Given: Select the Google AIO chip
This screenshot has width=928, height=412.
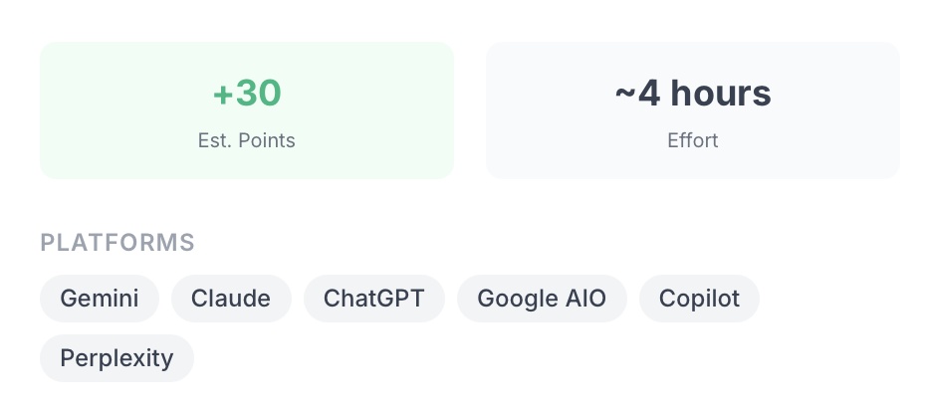Looking at the screenshot, I should tap(542, 299).
